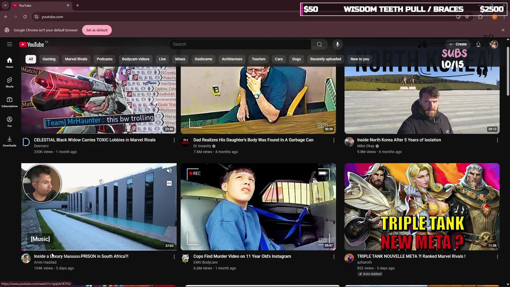Open title Cops Find Murder Video link
The image size is (510, 287).
pos(242,256)
